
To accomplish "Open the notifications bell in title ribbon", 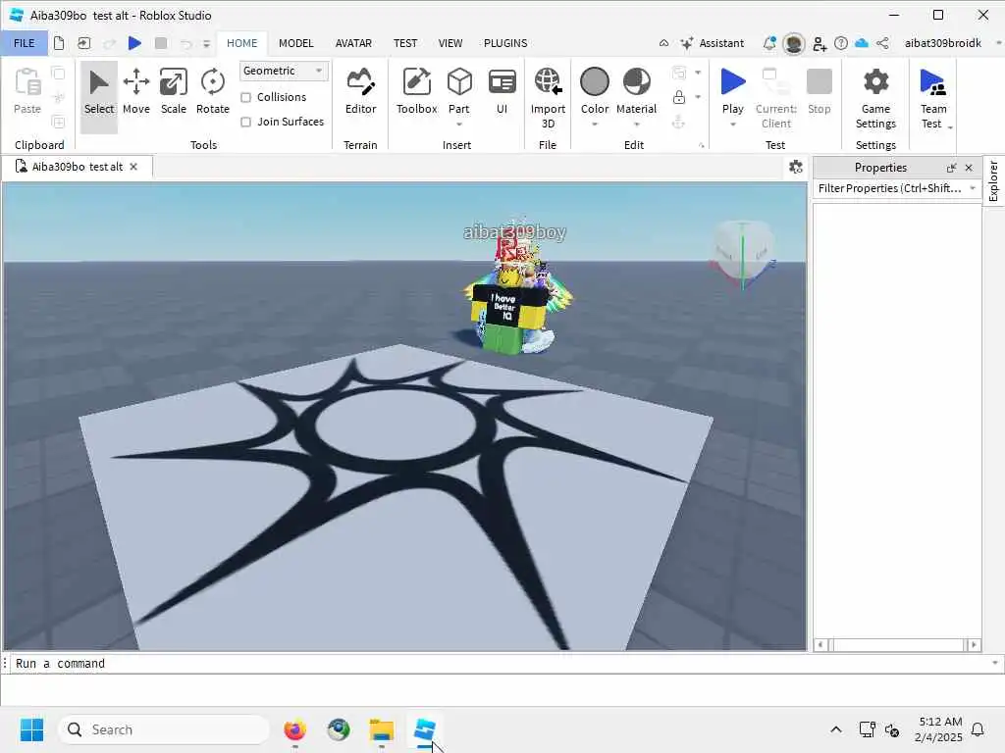I will [x=769, y=43].
